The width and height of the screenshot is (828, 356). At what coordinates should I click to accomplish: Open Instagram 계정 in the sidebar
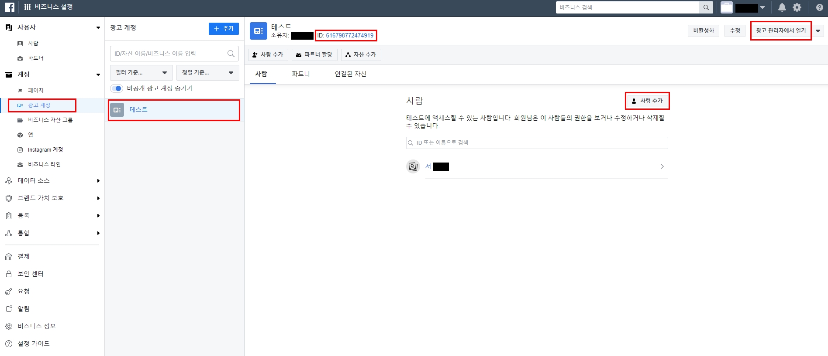pyautogui.click(x=45, y=149)
